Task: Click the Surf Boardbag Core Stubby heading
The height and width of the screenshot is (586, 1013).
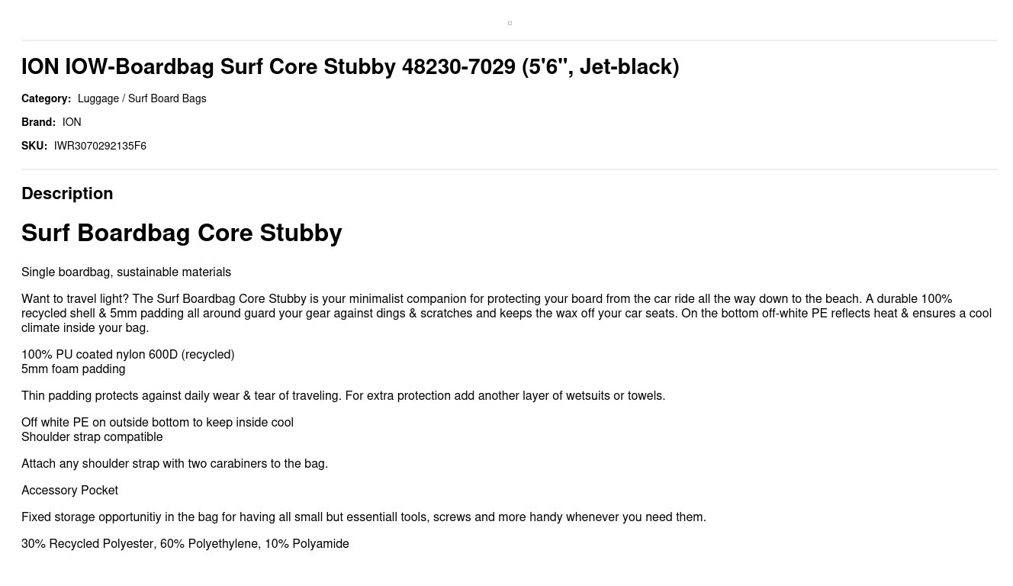Action: (182, 233)
